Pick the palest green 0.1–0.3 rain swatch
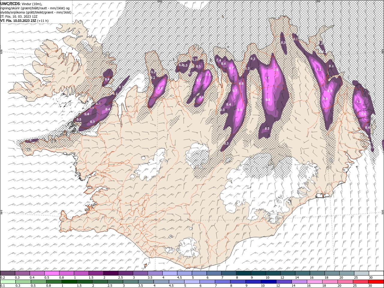 coord(7,282)
